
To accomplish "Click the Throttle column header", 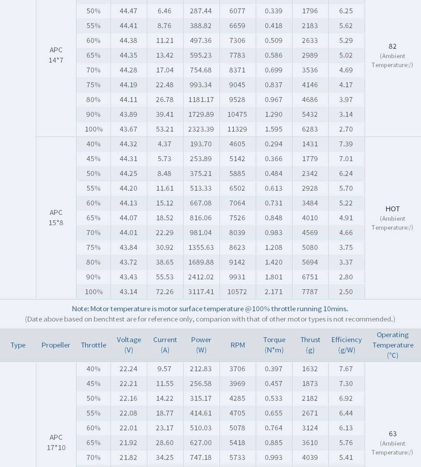I will point(93,345).
